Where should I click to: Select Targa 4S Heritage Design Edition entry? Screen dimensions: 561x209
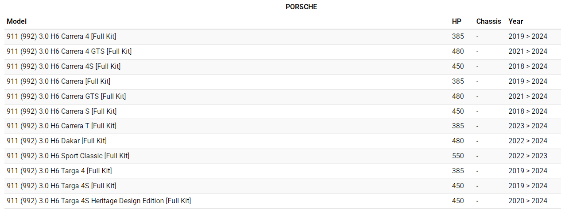99,201
